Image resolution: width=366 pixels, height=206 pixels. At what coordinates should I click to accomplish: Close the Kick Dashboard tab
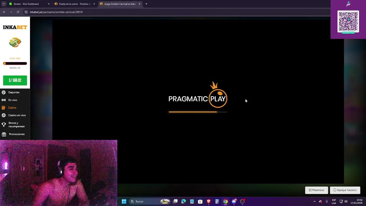(x=49, y=4)
